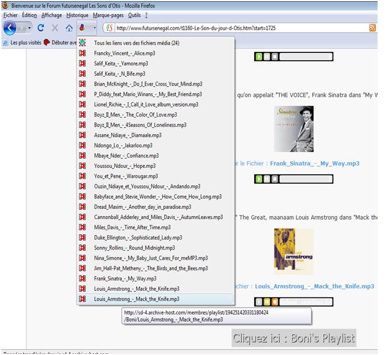Open the Fichier menu
Screen dimensions: 391x355
tap(11, 15)
